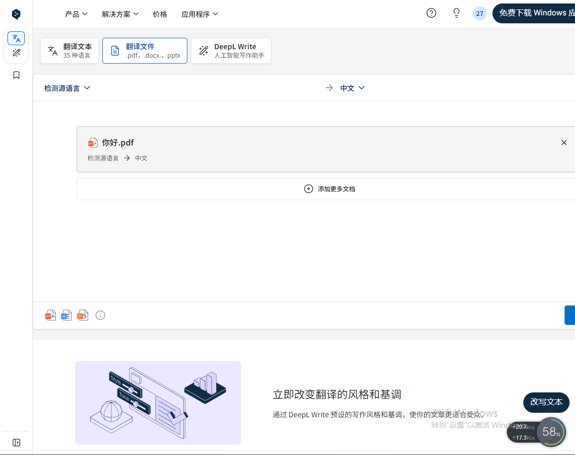This screenshot has width=575, height=455.
Task: Expand the 应用程序 menu
Action: tap(200, 14)
